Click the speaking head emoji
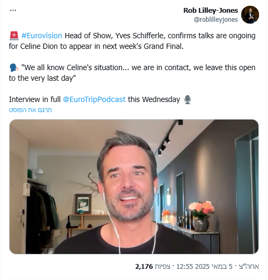The width and height of the screenshot is (268, 280). (x=14, y=68)
